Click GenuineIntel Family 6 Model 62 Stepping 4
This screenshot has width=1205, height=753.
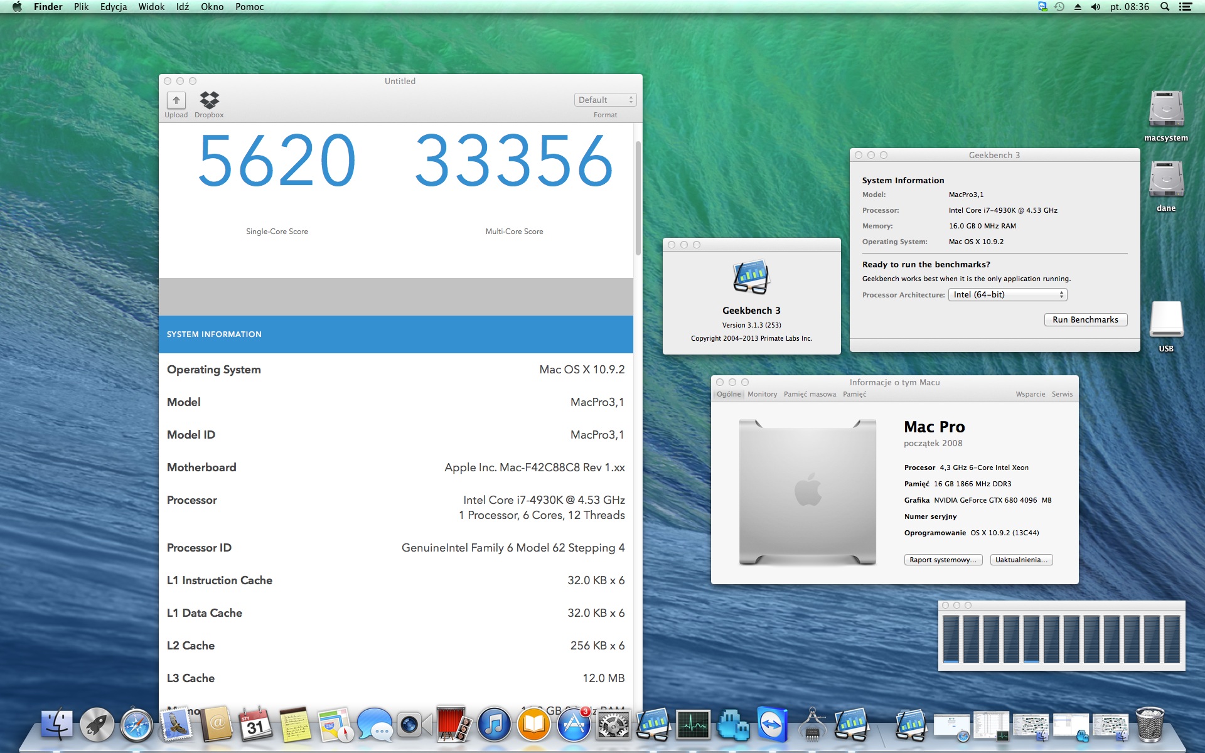click(513, 548)
